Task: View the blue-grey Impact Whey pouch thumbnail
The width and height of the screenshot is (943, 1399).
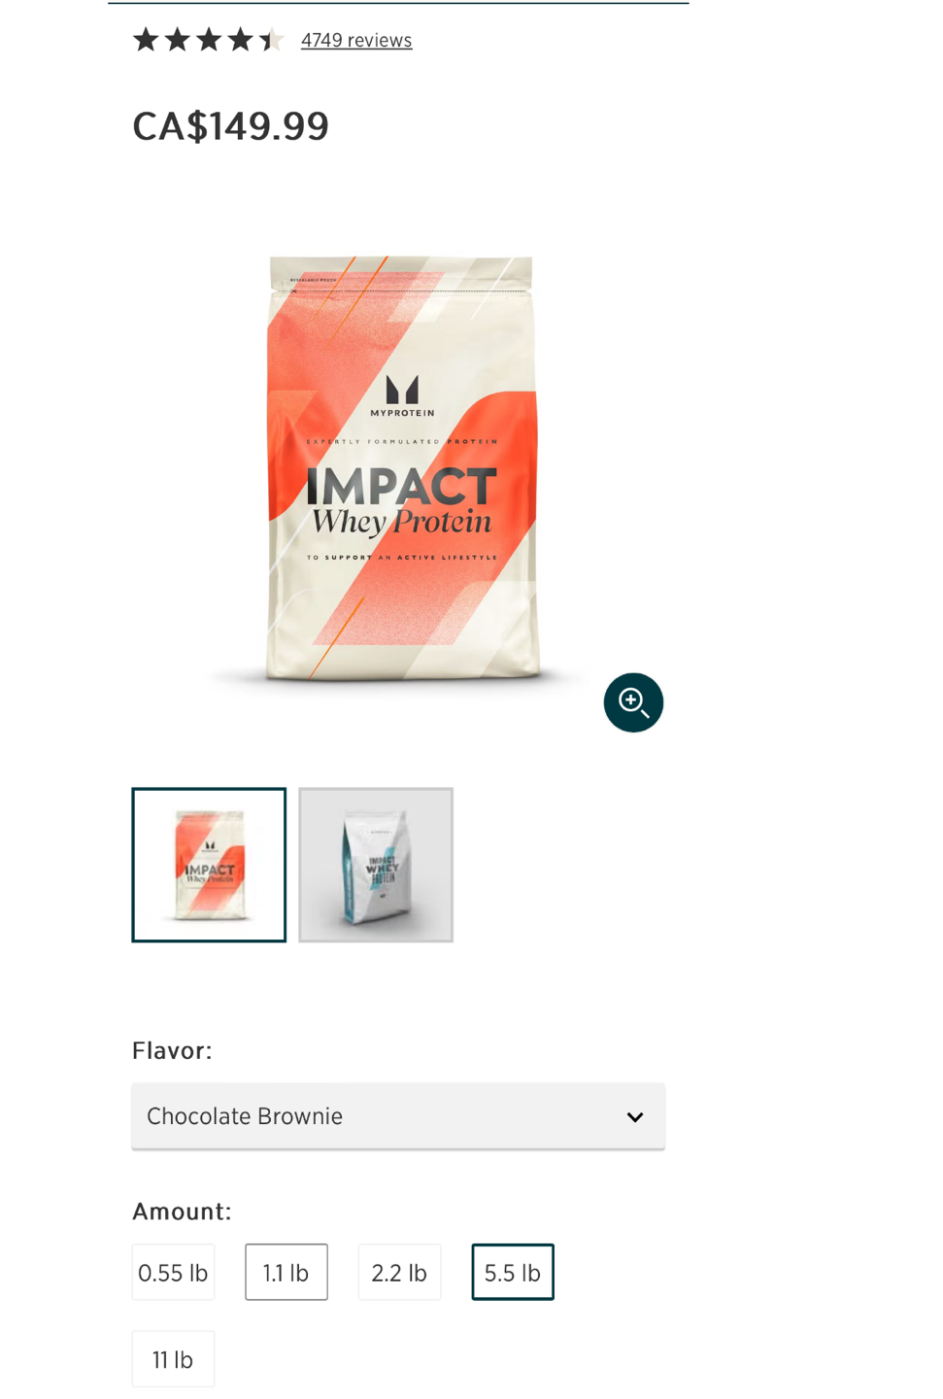Action: [x=376, y=865]
